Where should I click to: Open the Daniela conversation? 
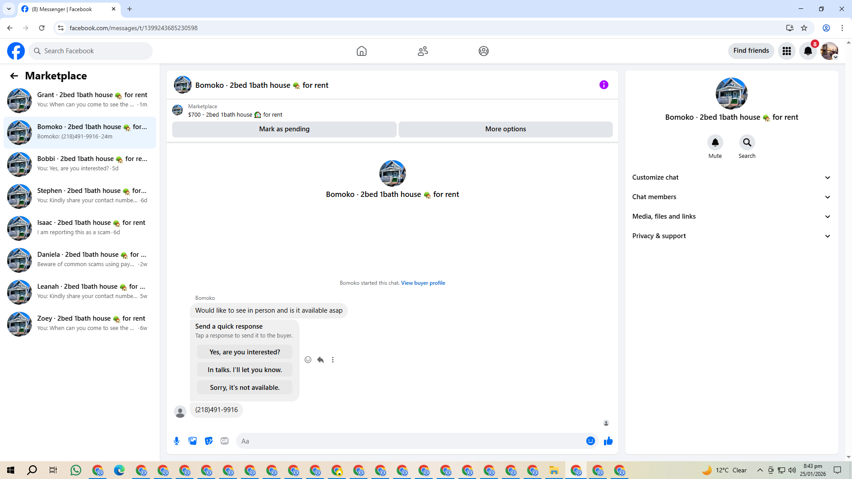tap(80, 260)
